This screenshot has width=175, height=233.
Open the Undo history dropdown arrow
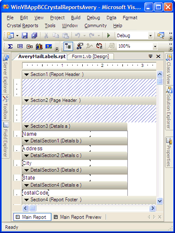pos(84,36)
